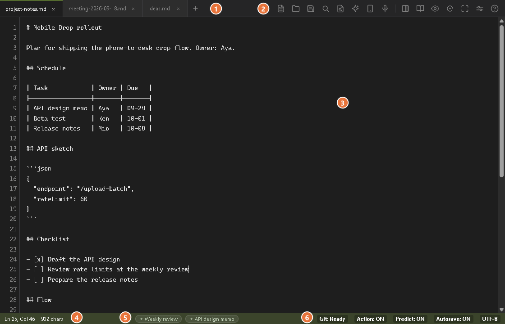Click the '## Schedule' heading
Screen dimensions: 505x324
pyautogui.click(x=46, y=68)
